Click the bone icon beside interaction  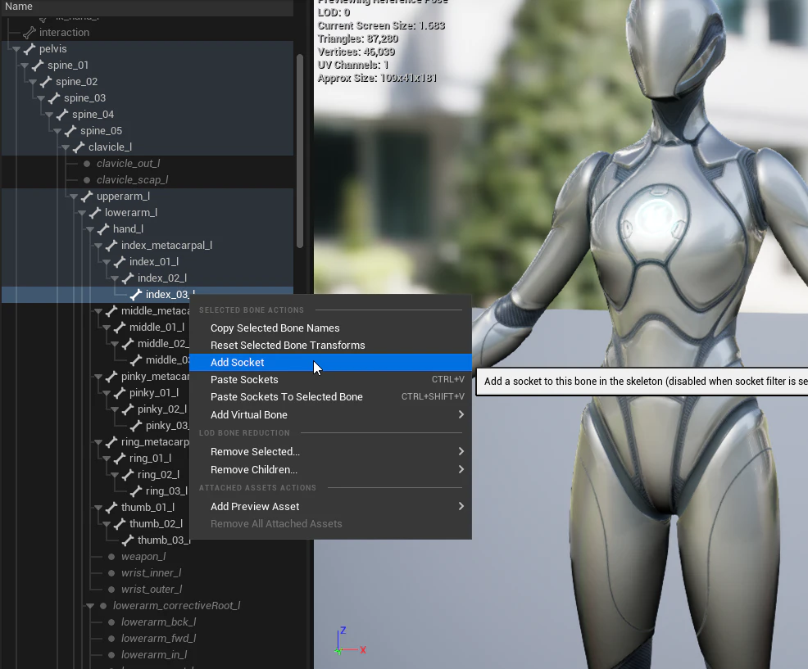click(x=30, y=33)
